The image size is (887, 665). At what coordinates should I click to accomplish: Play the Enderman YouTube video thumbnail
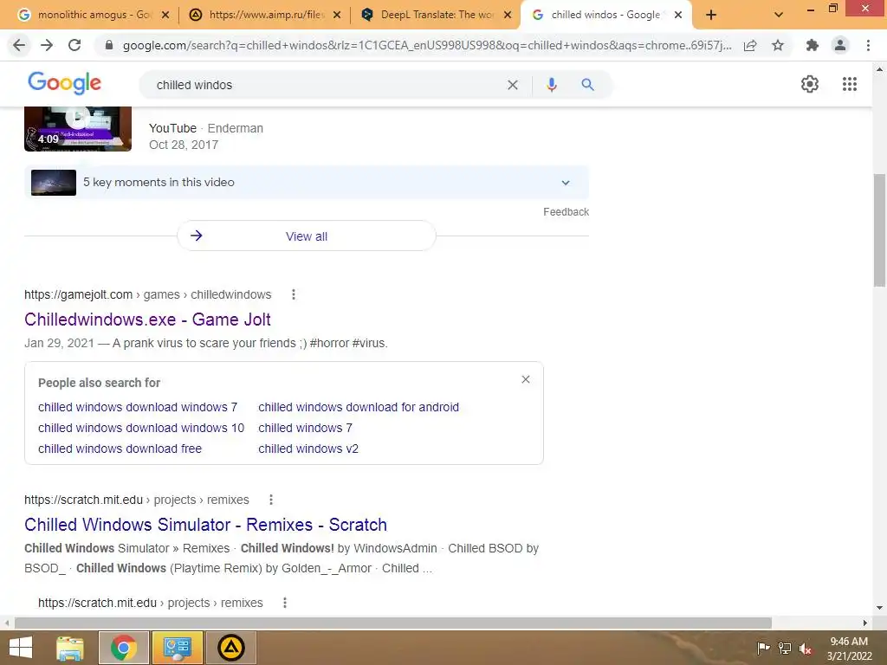point(78,129)
